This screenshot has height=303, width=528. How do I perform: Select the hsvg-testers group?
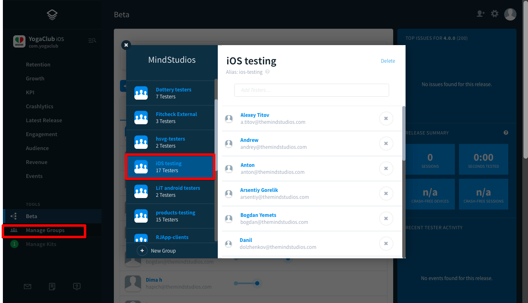(170, 142)
